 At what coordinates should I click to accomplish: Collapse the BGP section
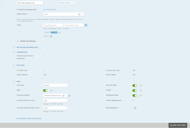click(x=14, y=81)
